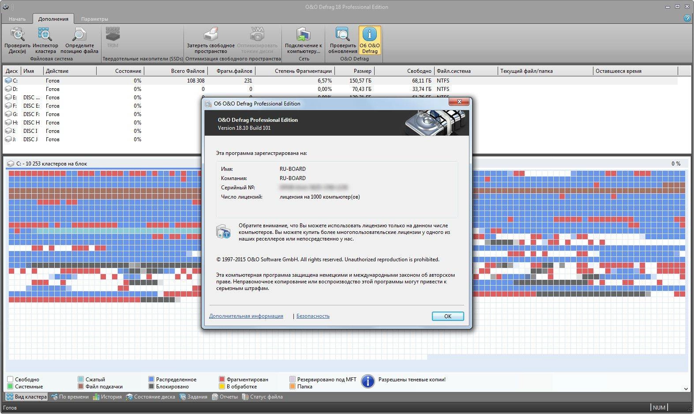Click the Файл подкачки legend color swatch
Image resolution: width=694 pixels, height=414 pixels.
(x=81, y=387)
